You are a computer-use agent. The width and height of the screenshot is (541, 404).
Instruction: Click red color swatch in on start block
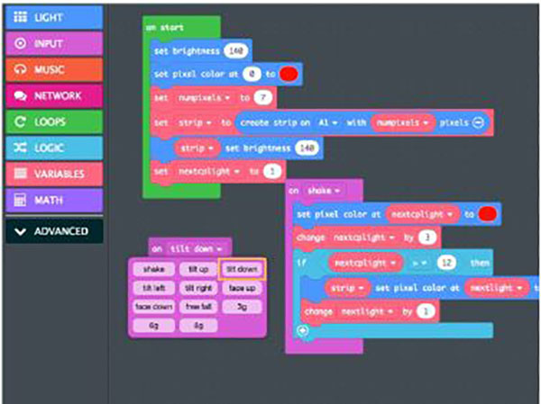pyautogui.click(x=290, y=74)
